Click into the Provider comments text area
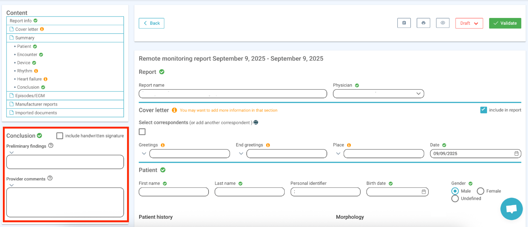Image resolution: width=528 pixels, height=227 pixels. pyautogui.click(x=65, y=202)
